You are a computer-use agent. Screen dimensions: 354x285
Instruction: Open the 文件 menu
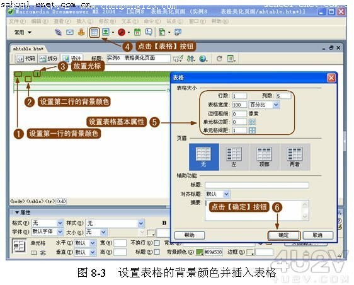coord(17,21)
